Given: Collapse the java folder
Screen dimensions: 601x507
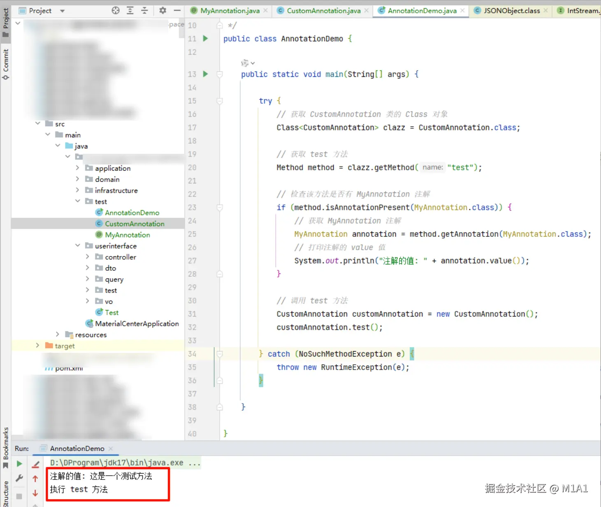Looking at the screenshot, I should tap(58, 146).
